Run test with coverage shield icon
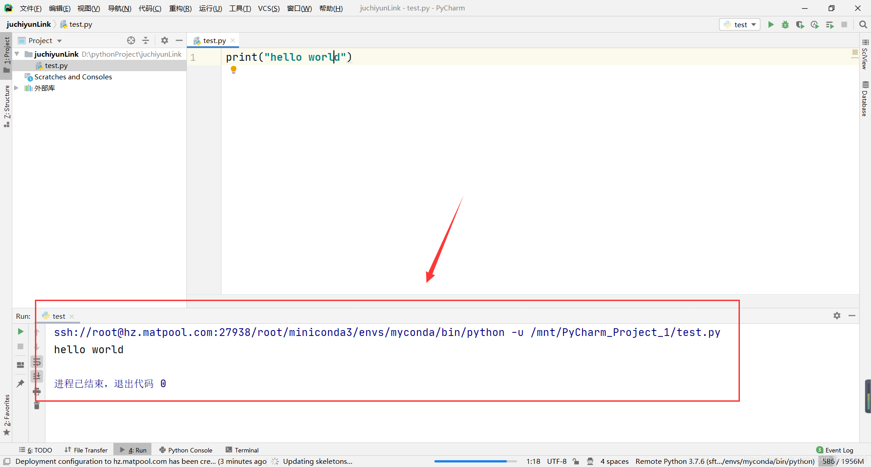Image resolution: width=871 pixels, height=467 pixels. tap(800, 24)
